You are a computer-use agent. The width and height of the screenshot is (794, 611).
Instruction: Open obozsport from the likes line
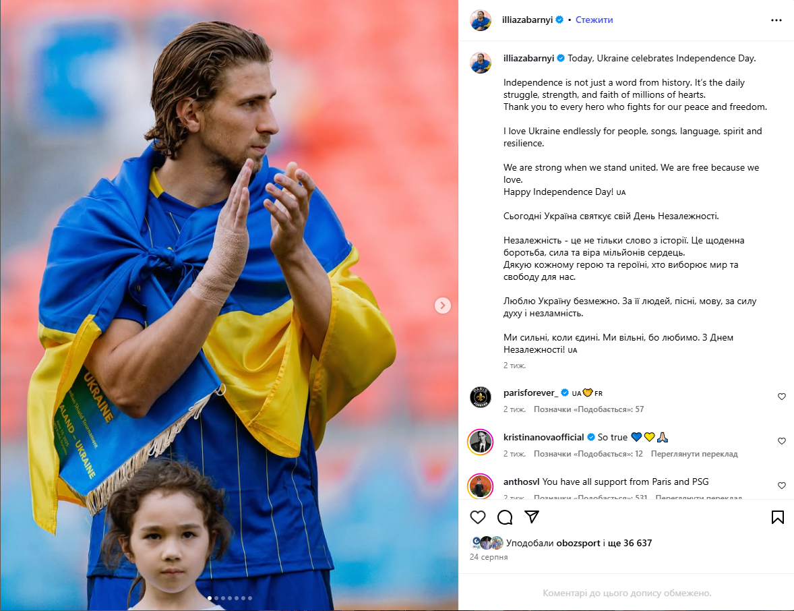point(578,543)
